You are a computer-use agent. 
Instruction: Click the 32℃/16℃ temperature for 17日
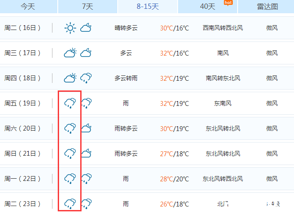click(175, 53)
